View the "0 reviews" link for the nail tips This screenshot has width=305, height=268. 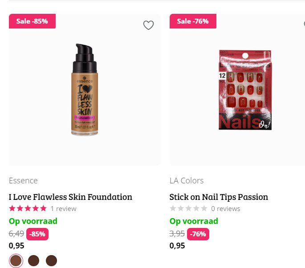pyautogui.click(x=225, y=209)
